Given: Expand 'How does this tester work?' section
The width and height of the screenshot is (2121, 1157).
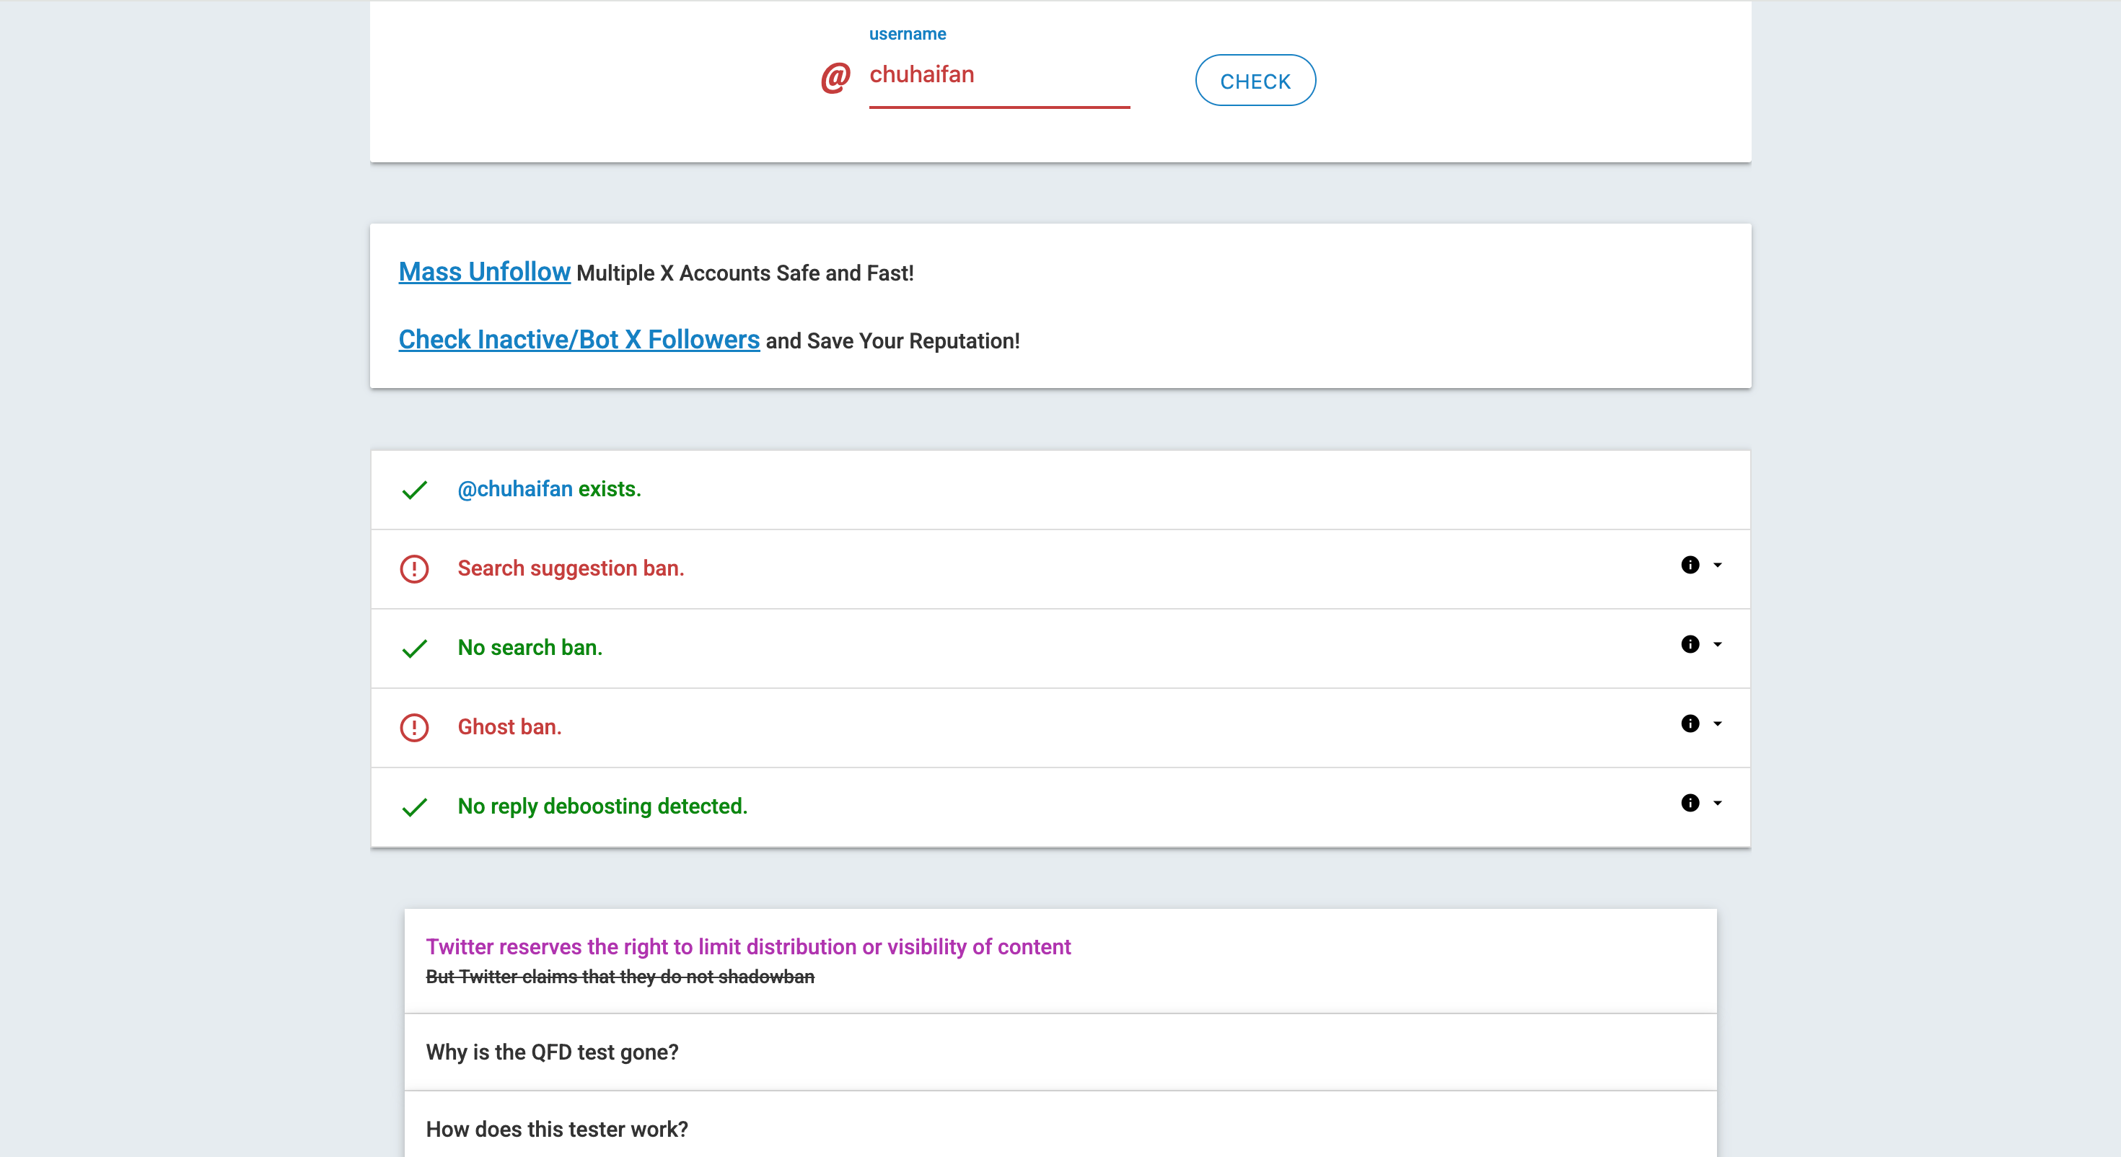Looking at the screenshot, I should pyautogui.click(x=557, y=1129).
